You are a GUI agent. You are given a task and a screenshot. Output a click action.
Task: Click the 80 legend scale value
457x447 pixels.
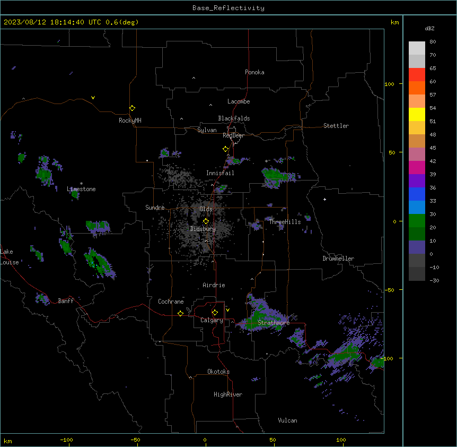433,42
